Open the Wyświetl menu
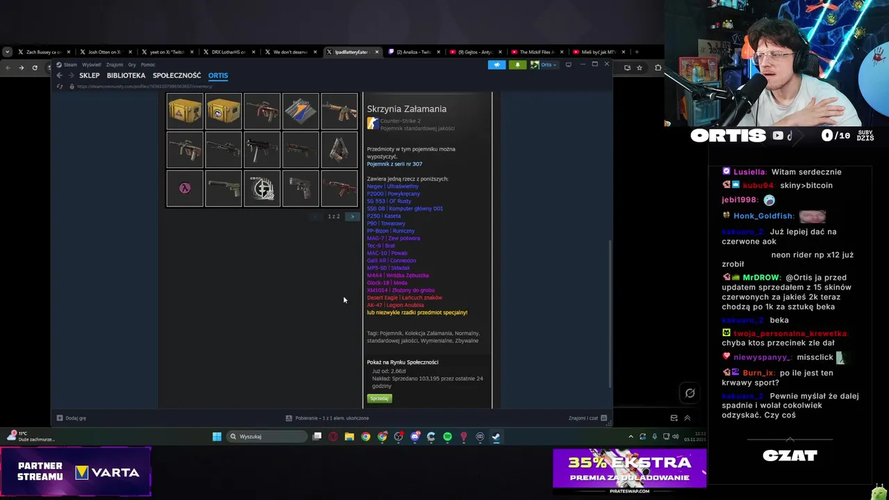 coord(92,65)
